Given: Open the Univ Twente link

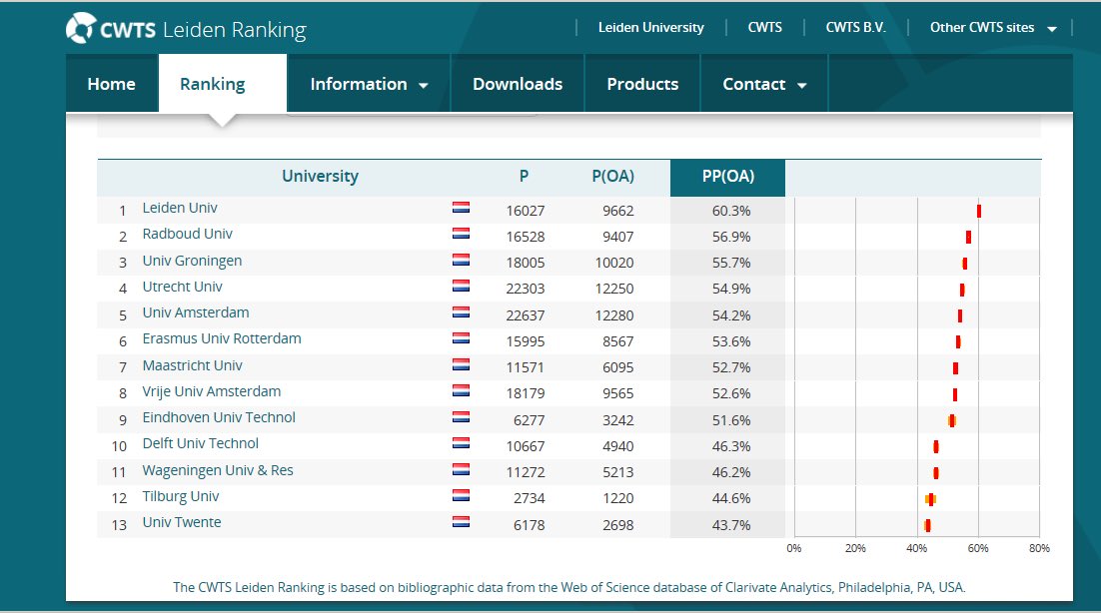Looking at the screenshot, I should (182, 522).
